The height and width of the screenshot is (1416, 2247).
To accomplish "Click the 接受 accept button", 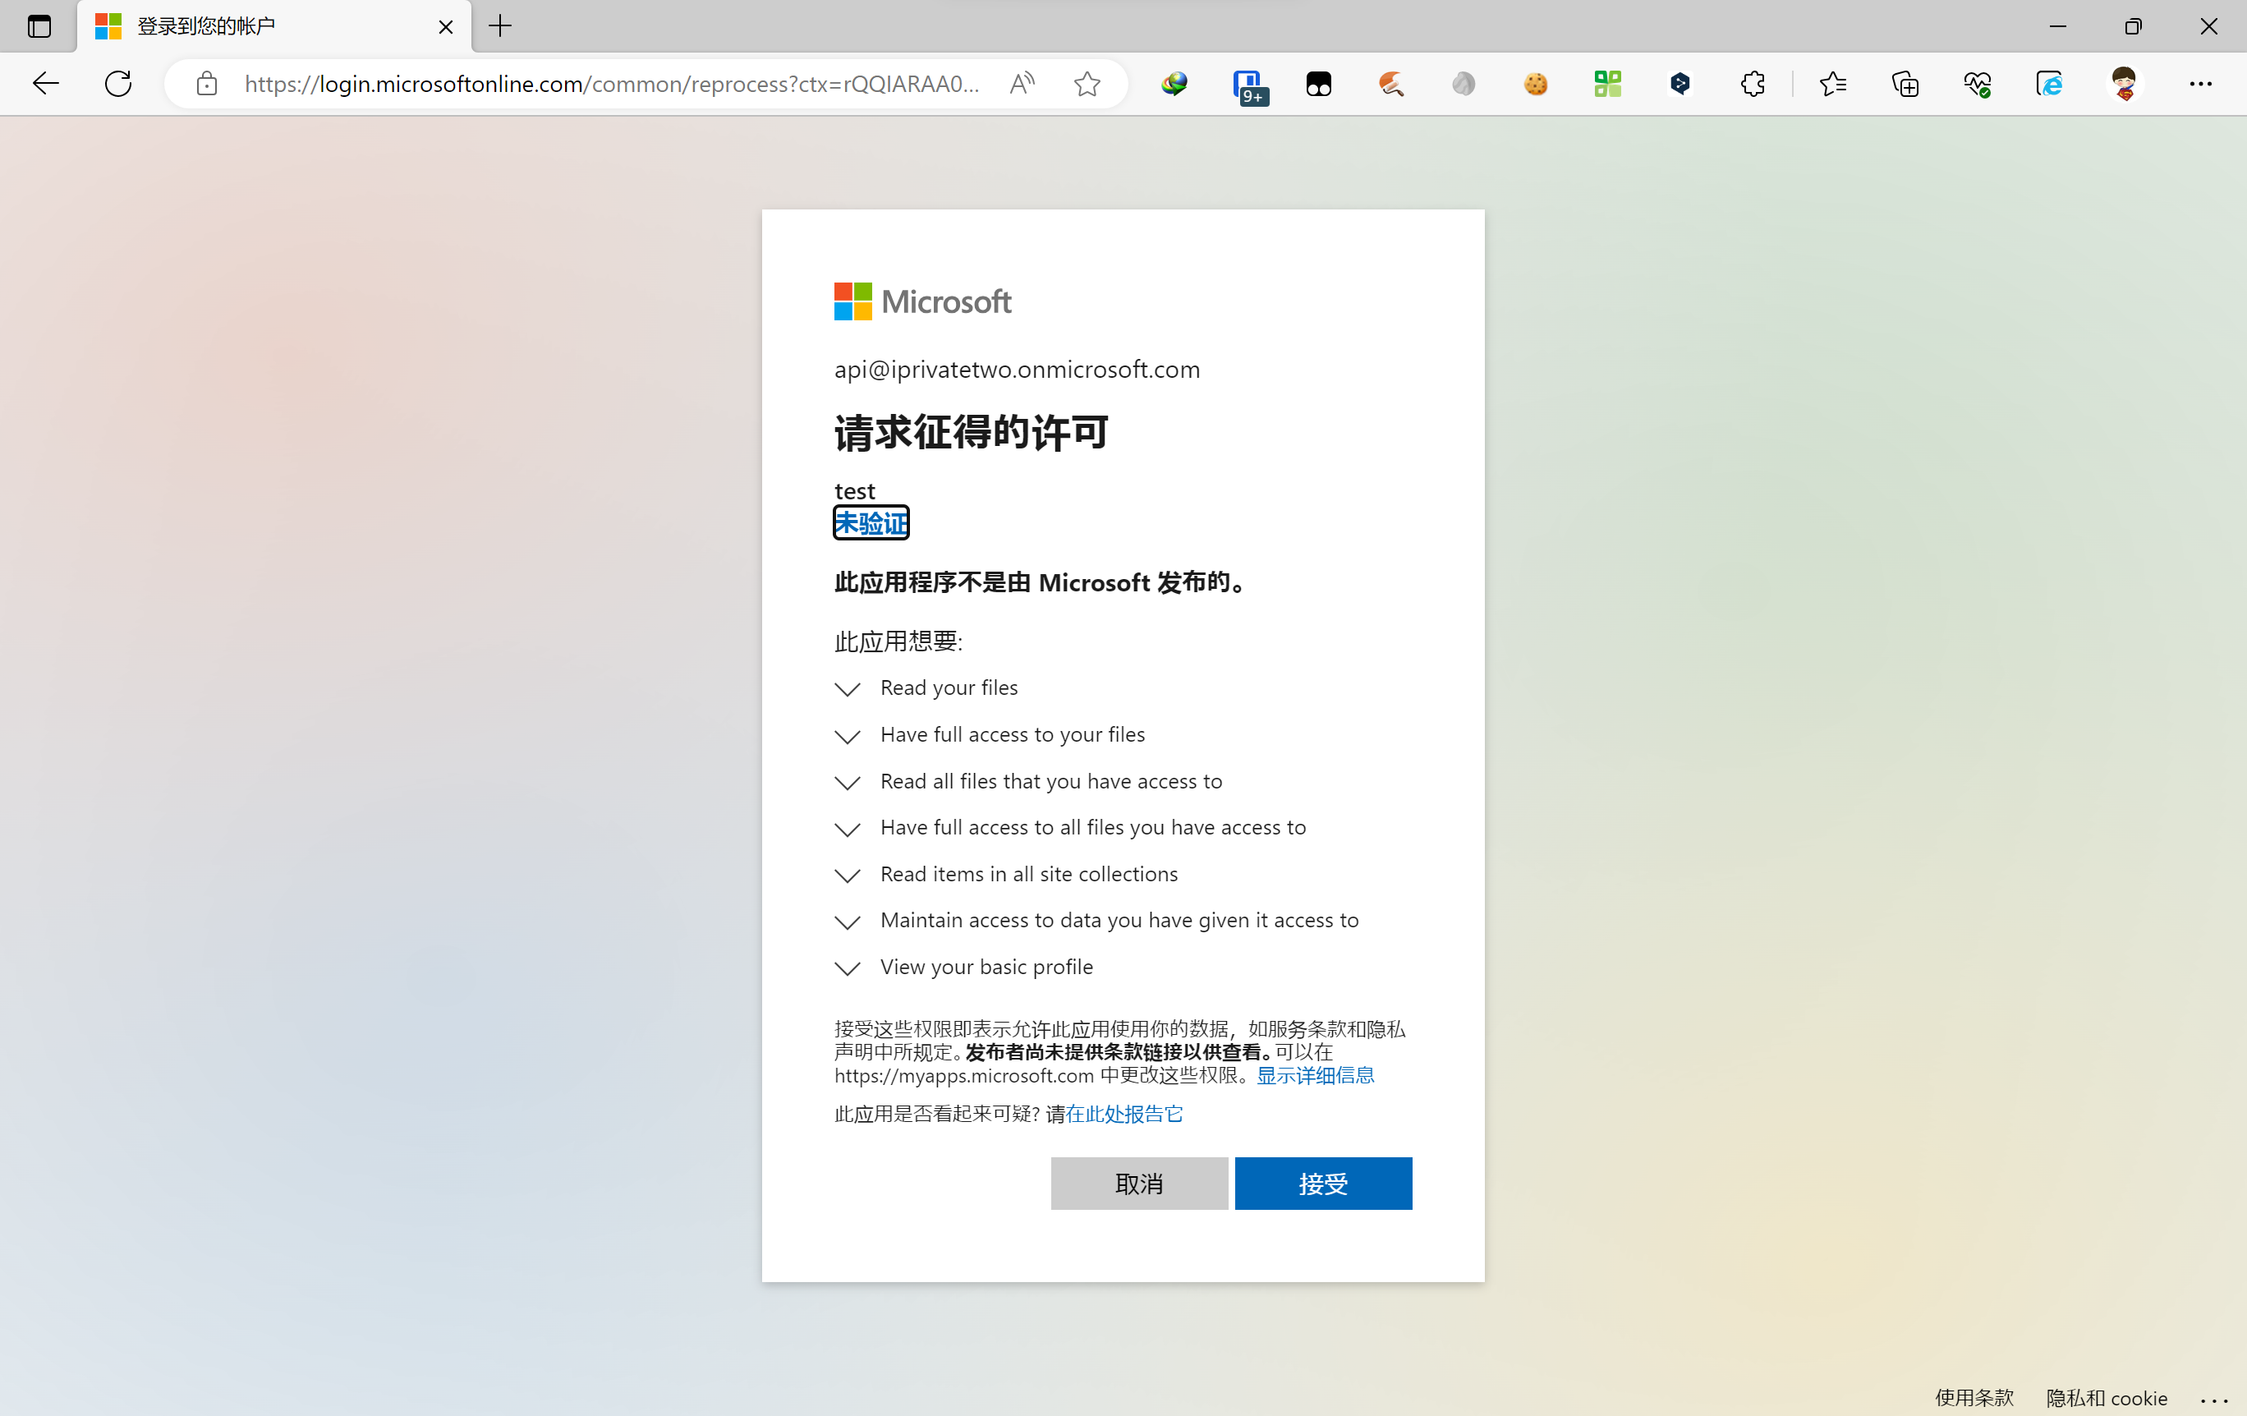I will [x=1323, y=1184].
